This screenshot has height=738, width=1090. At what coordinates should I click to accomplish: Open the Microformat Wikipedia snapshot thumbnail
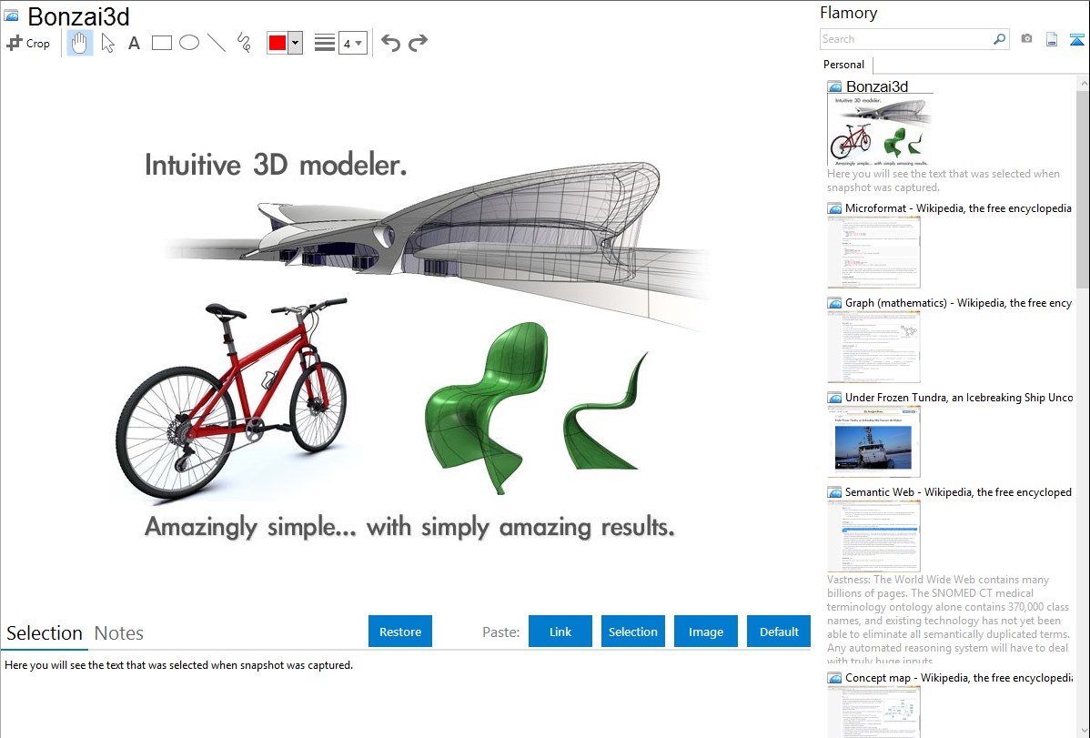click(873, 252)
